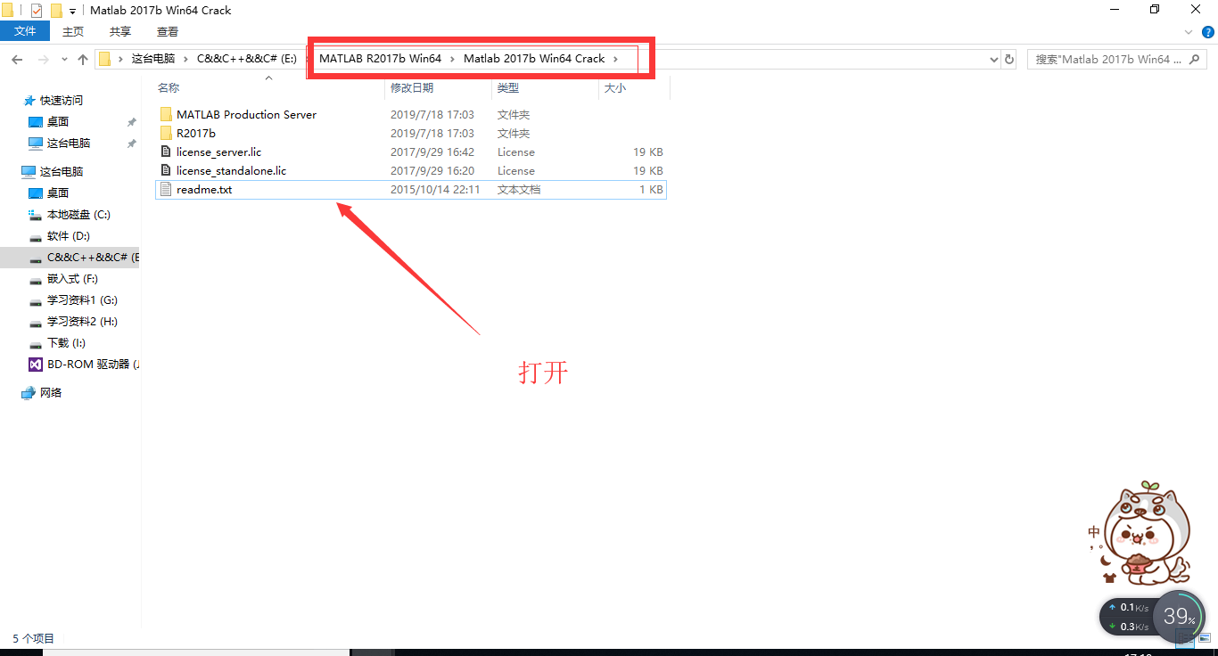Viewport: 1218px width, 656px height.
Task: Go back with the left arrow
Action: coord(17,60)
